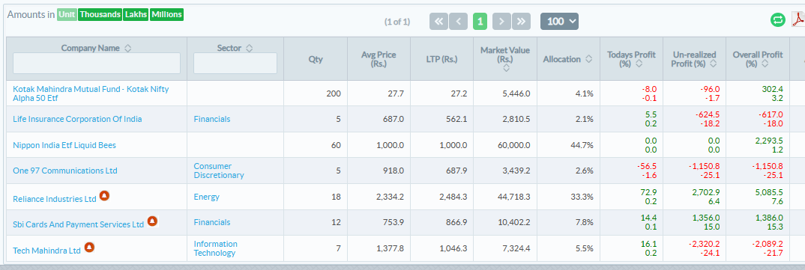Sort by the Company Name column
Screen dimensions: 805x270
point(128,48)
